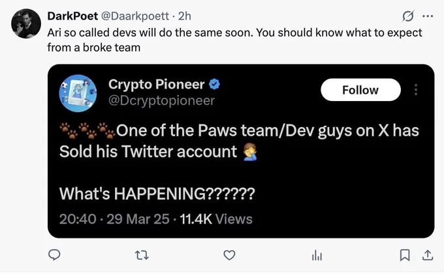The width and height of the screenshot is (444, 275).
Task: Open quoted tweet about Paws team
Action: coord(241,151)
